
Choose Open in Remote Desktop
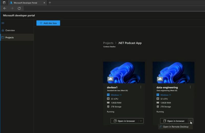[175, 127]
